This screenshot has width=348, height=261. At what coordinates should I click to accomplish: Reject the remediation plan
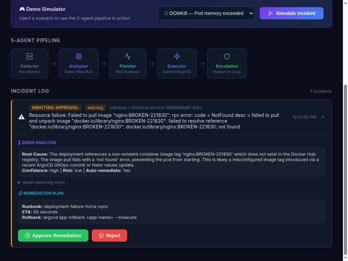pos(109,235)
